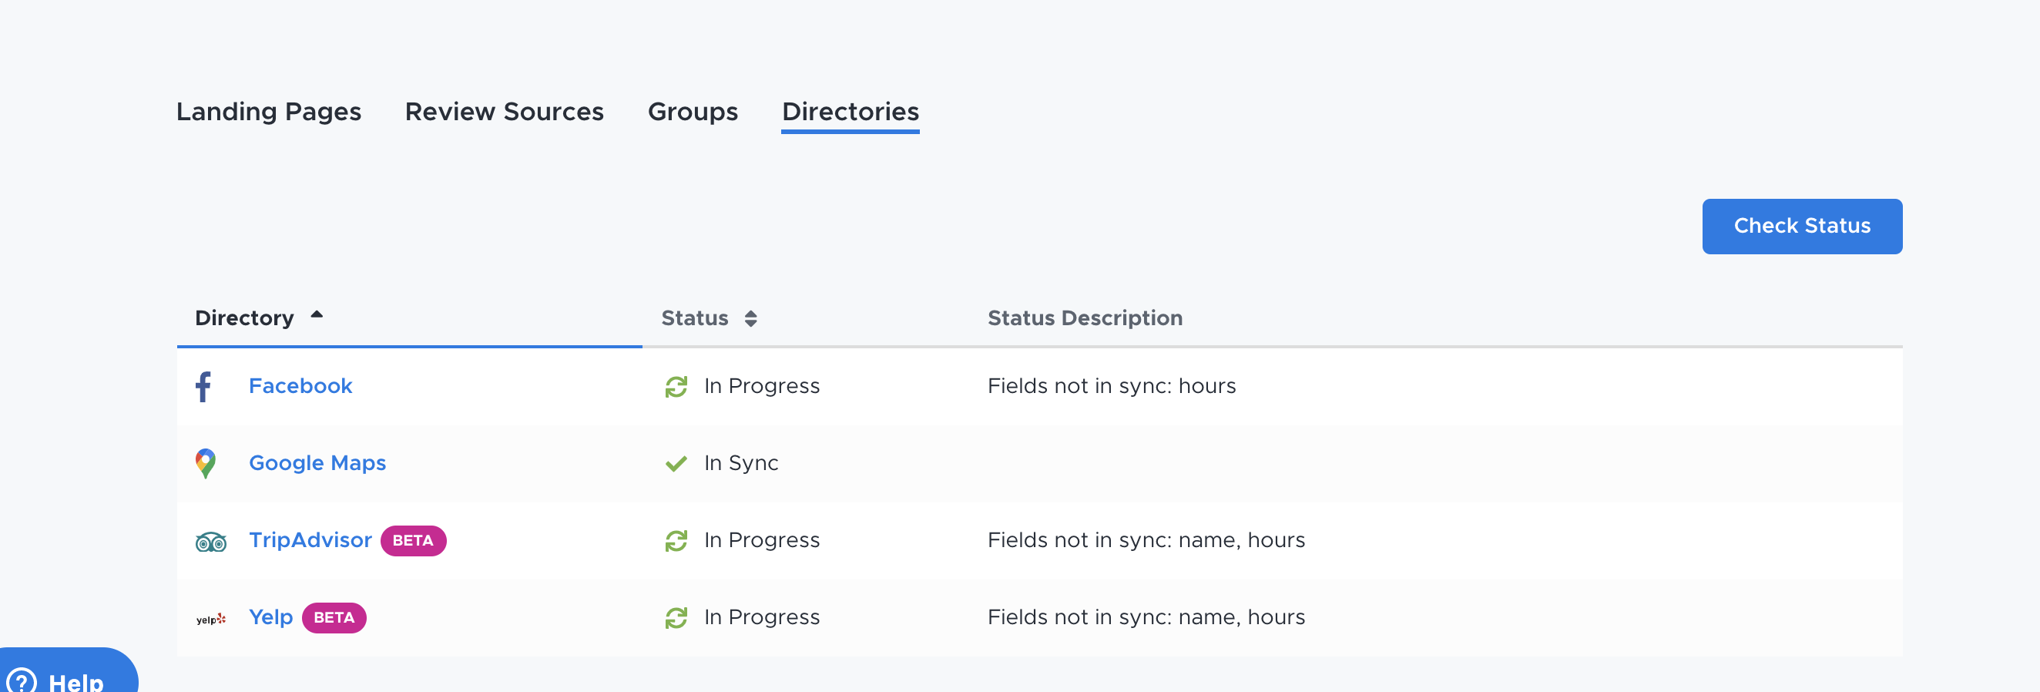The width and height of the screenshot is (2040, 692).
Task: Click the Google Maps 'In Sync' status
Action: pyautogui.click(x=740, y=463)
